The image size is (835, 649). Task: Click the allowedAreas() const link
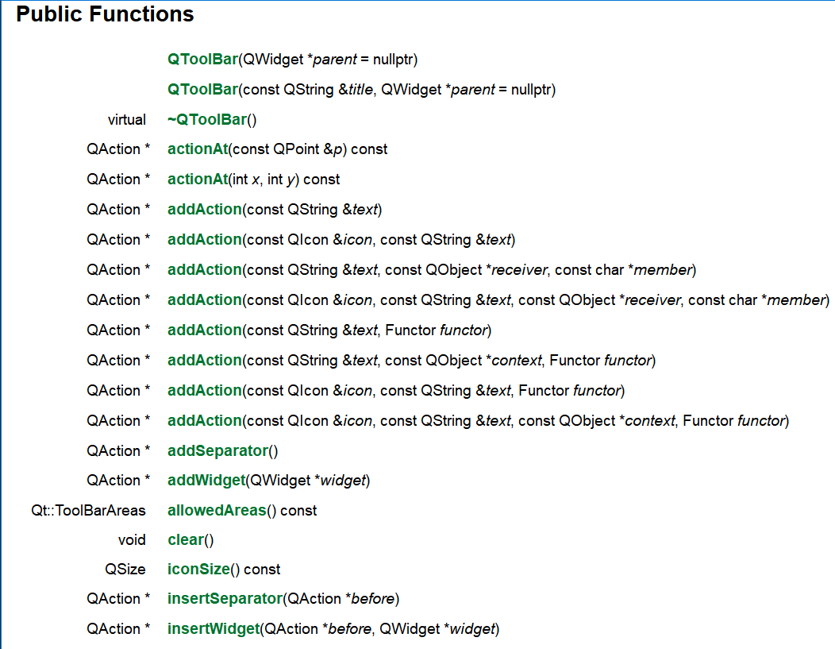(x=217, y=511)
